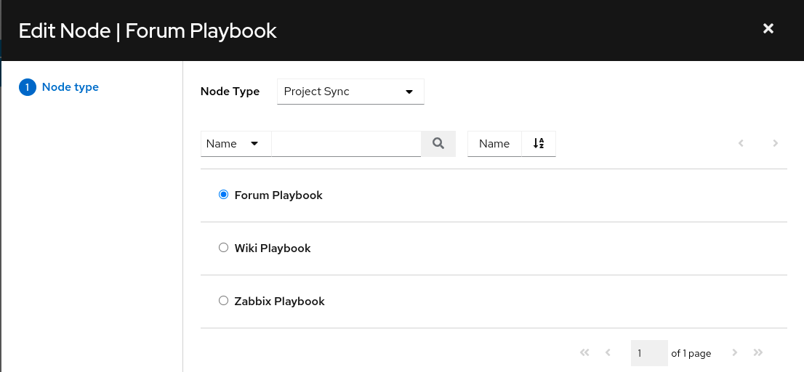Click the step number 1 badge

[x=28, y=88]
